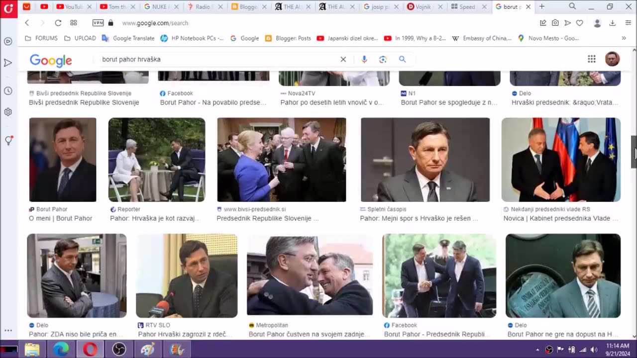This screenshot has height=358, width=637.
Task: Search by image with Lens icon
Action: point(383,59)
